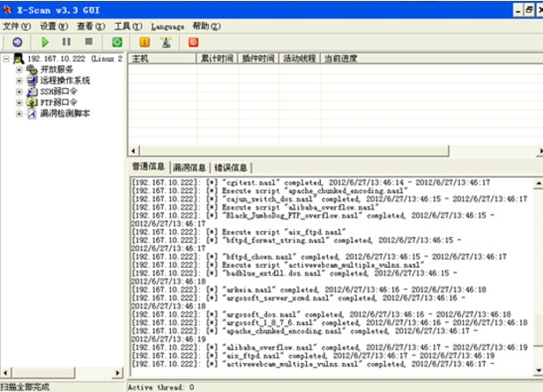Collapse the 192.167.10.222 host node

coord(6,59)
